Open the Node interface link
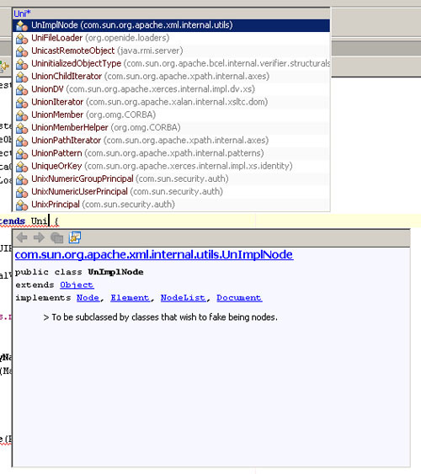The height and width of the screenshot is (474, 421). (x=88, y=298)
